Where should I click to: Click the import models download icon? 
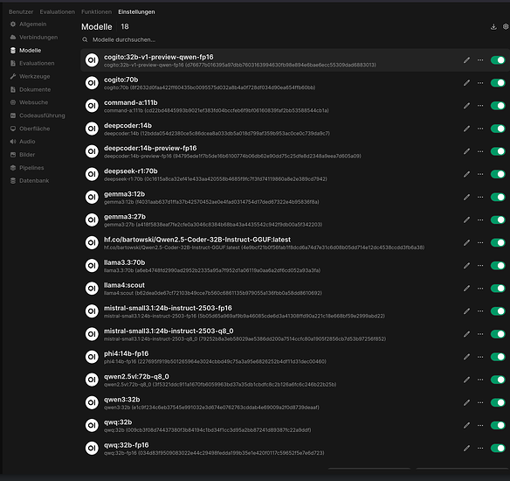pyautogui.click(x=493, y=27)
